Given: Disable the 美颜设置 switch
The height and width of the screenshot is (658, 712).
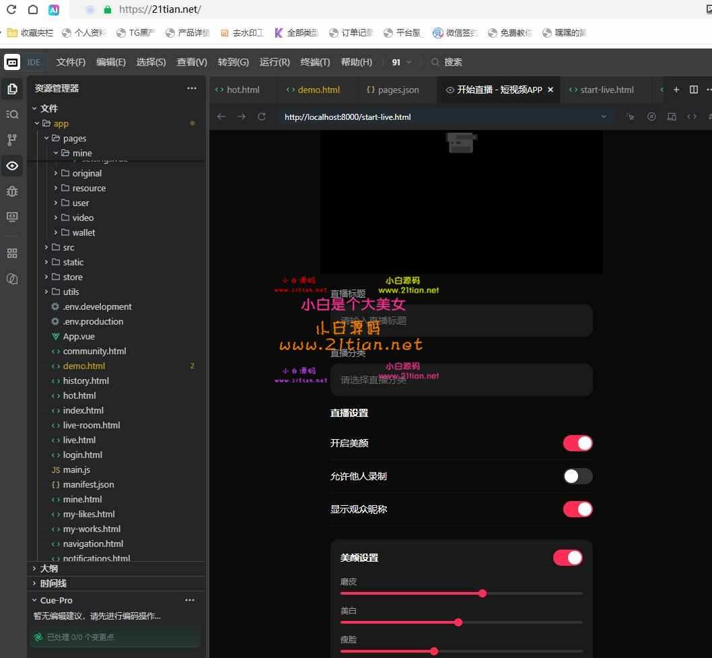Looking at the screenshot, I should tap(567, 558).
